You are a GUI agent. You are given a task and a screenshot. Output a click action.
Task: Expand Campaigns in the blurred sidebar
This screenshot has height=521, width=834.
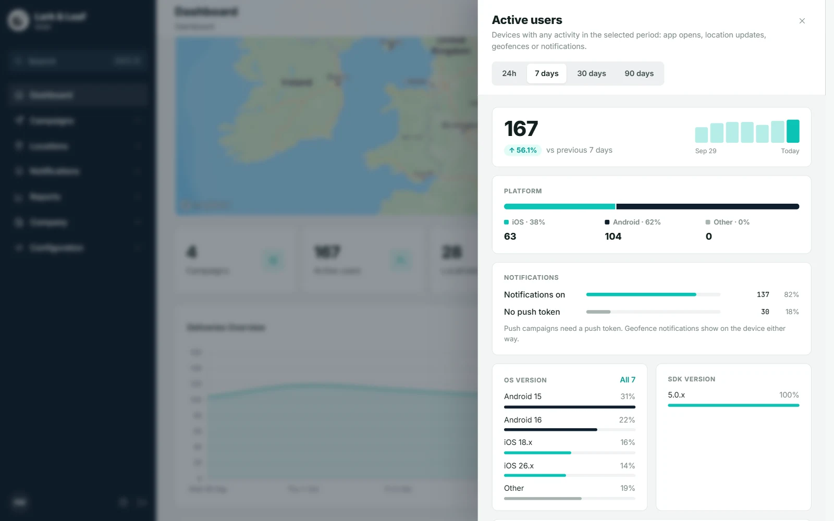click(78, 120)
